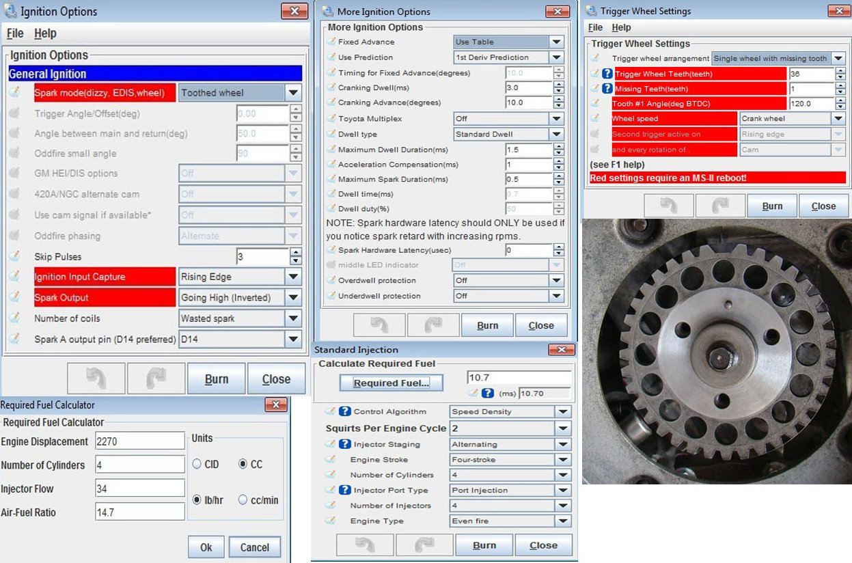Click help icon beside Injector Staging
This screenshot has height=563, width=852.
[x=345, y=444]
